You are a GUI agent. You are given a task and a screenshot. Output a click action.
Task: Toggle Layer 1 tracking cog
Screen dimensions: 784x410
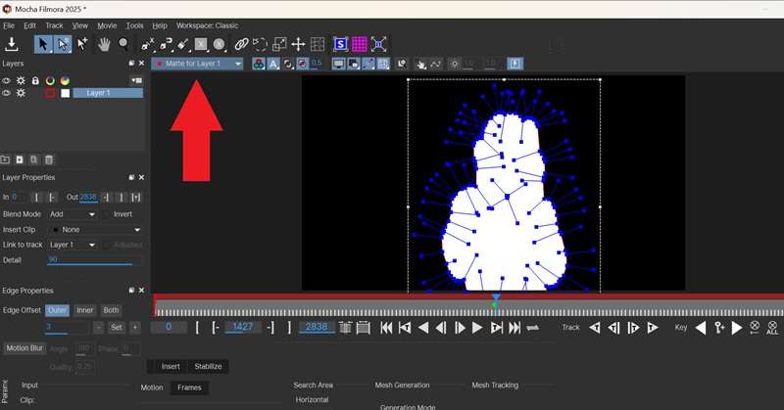[21, 93]
